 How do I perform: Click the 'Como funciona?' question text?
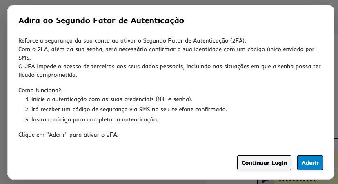40,90
